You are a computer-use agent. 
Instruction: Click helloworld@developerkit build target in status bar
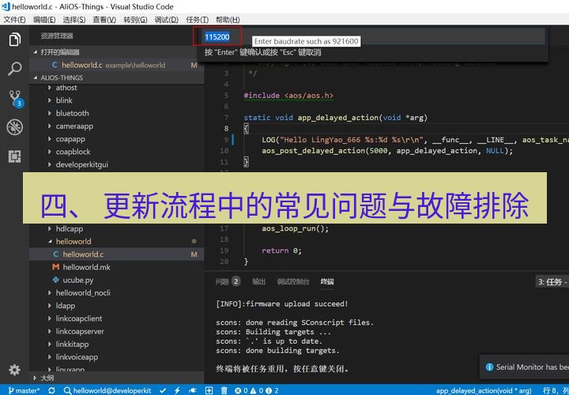(107, 390)
